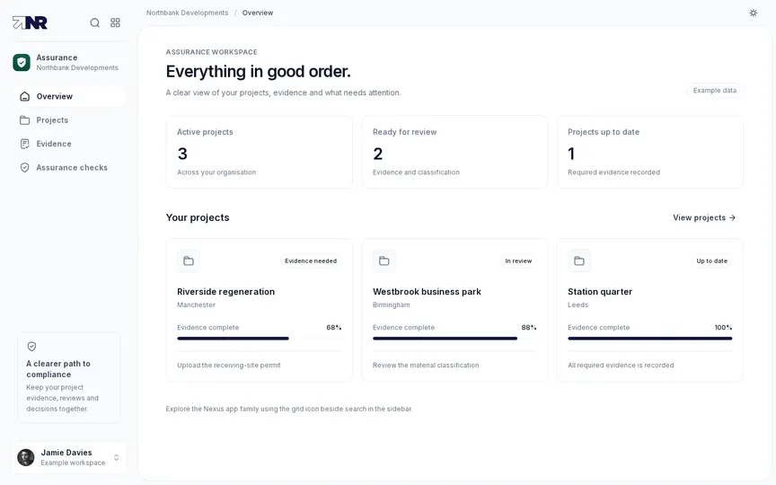This screenshot has width=776, height=485.
Task: Open Overview in the sidebar
Action: click(69, 96)
